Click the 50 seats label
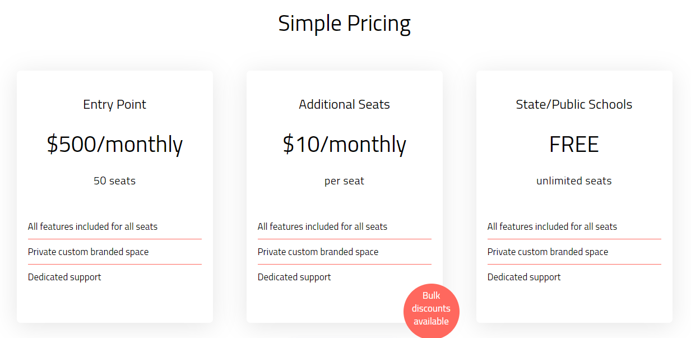Screen dimensions: 691x338 tap(114, 180)
